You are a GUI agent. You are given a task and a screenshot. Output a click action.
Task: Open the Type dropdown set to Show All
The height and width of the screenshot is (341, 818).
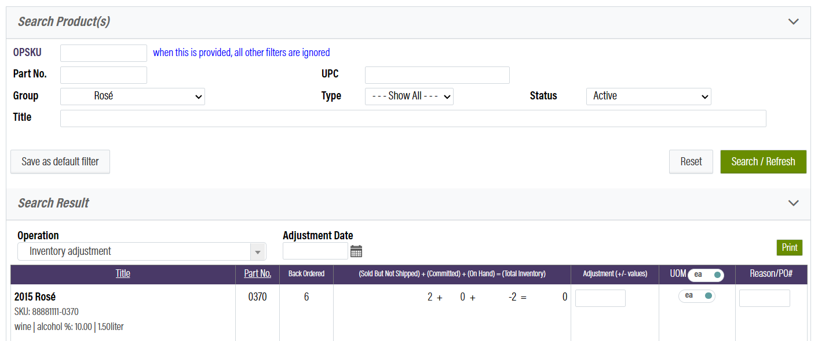409,97
